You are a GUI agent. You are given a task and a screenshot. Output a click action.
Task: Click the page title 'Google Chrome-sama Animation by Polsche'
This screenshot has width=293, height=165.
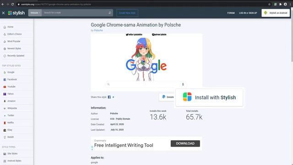coord(136,25)
